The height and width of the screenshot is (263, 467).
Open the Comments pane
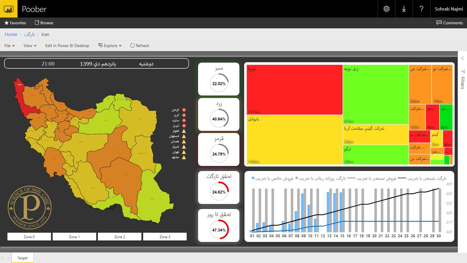tap(449, 23)
